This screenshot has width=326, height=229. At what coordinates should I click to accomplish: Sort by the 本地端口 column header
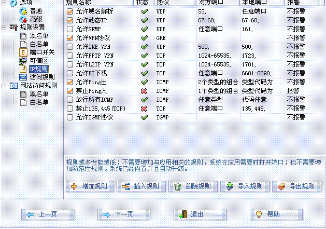click(x=262, y=3)
